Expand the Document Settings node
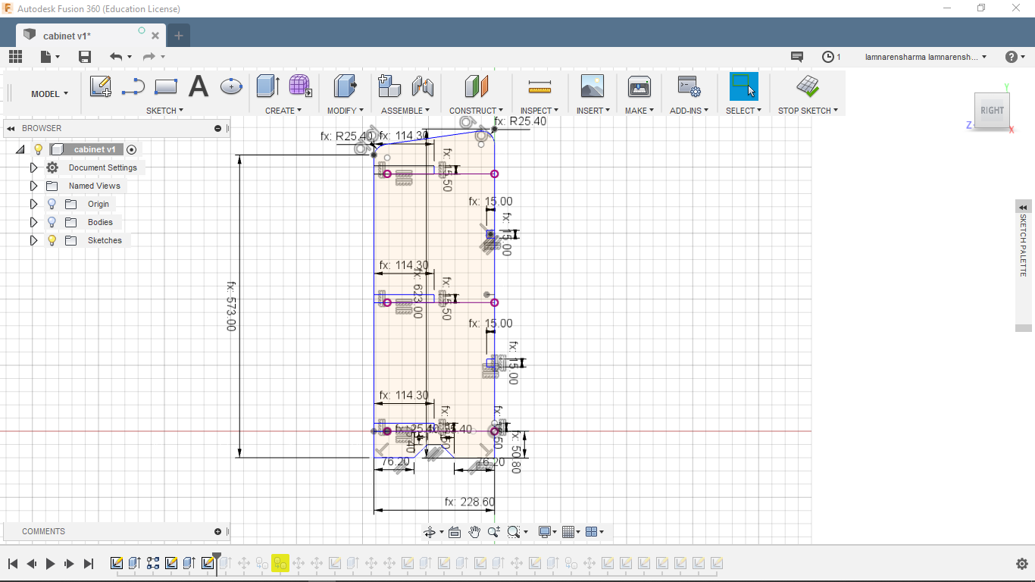The height and width of the screenshot is (582, 1035). [x=33, y=167]
